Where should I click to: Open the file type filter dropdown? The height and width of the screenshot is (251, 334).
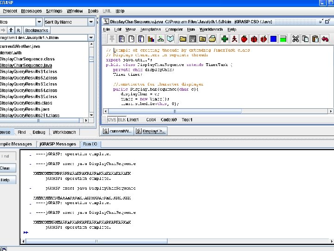pyautogui.click(x=39, y=22)
